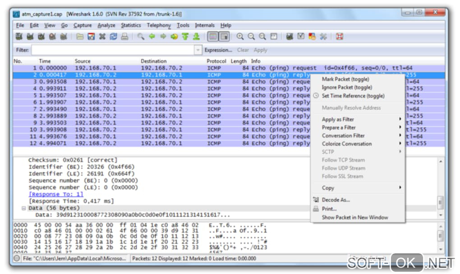
Task: Sort by the Protocol column header
Action: tap(216, 61)
